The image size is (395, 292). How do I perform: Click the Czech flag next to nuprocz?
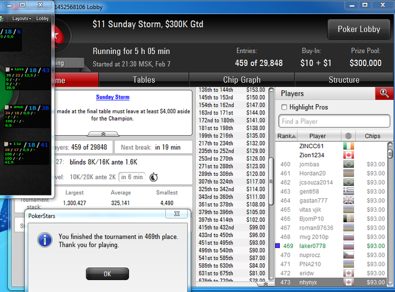(349, 255)
